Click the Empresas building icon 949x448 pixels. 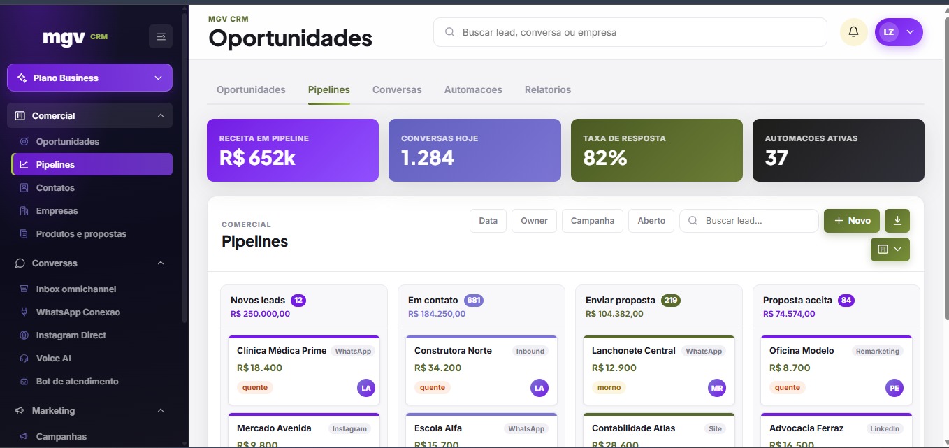[24, 210]
